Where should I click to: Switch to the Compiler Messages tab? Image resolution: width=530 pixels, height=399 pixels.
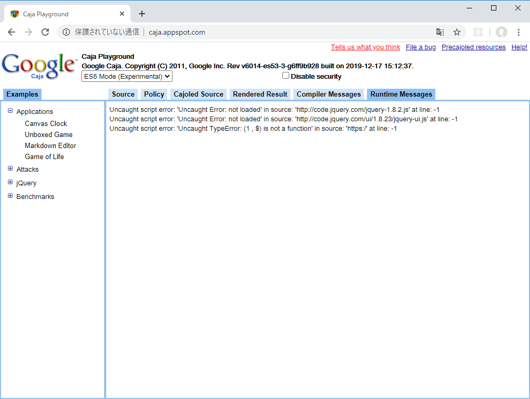point(328,94)
